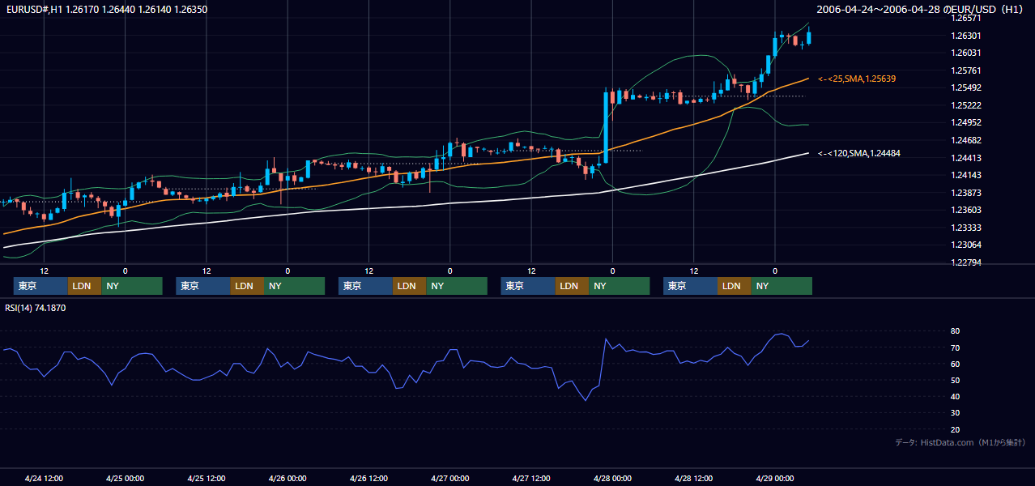The width and height of the screenshot is (1035, 486).
Task: Click the 4/27 00:00 date label
Action: 449,478
